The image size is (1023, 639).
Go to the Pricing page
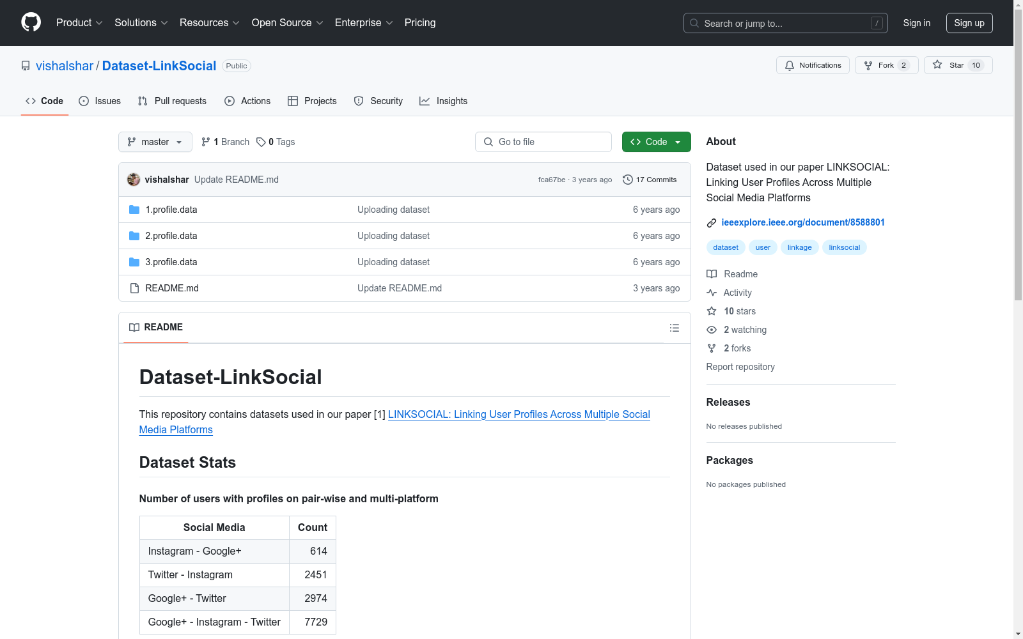coord(420,22)
